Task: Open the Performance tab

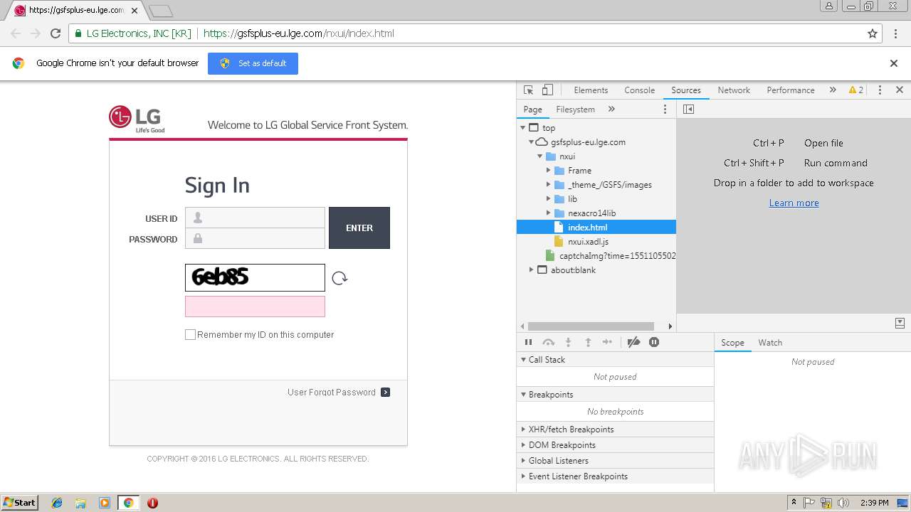Action: pyautogui.click(x=791, y=90)
